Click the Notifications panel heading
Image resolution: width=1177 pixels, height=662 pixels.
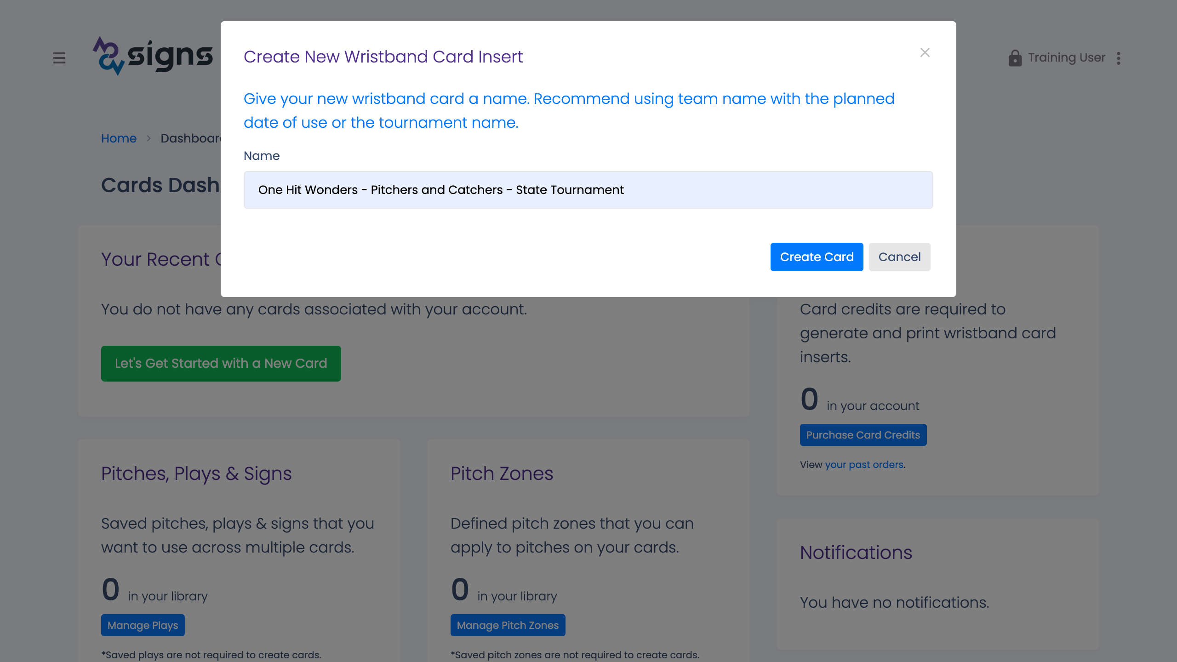(856, 553)
